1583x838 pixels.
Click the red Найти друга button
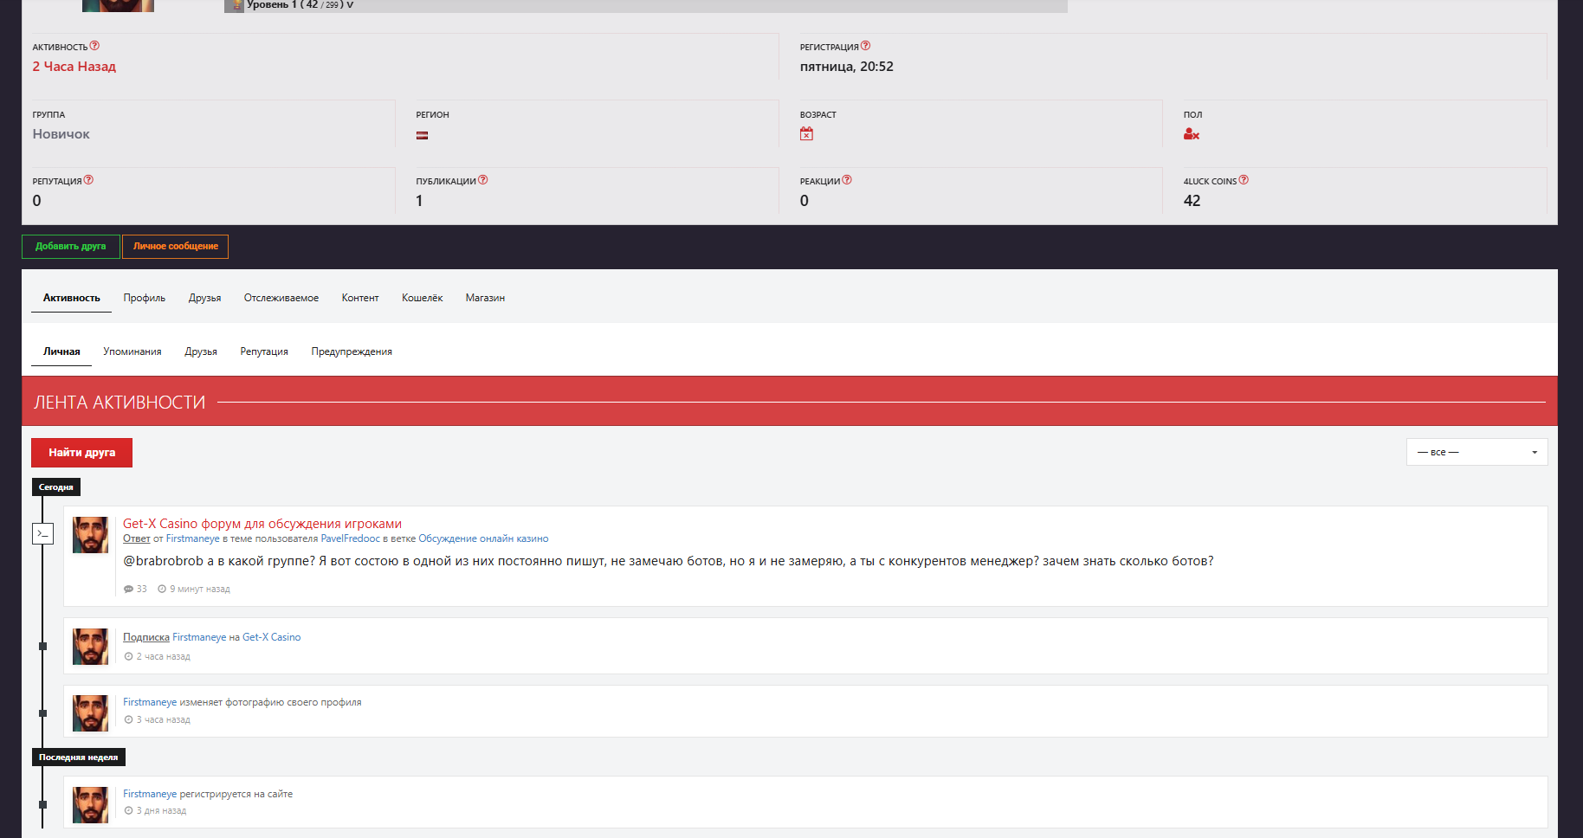tap(81, 453)
